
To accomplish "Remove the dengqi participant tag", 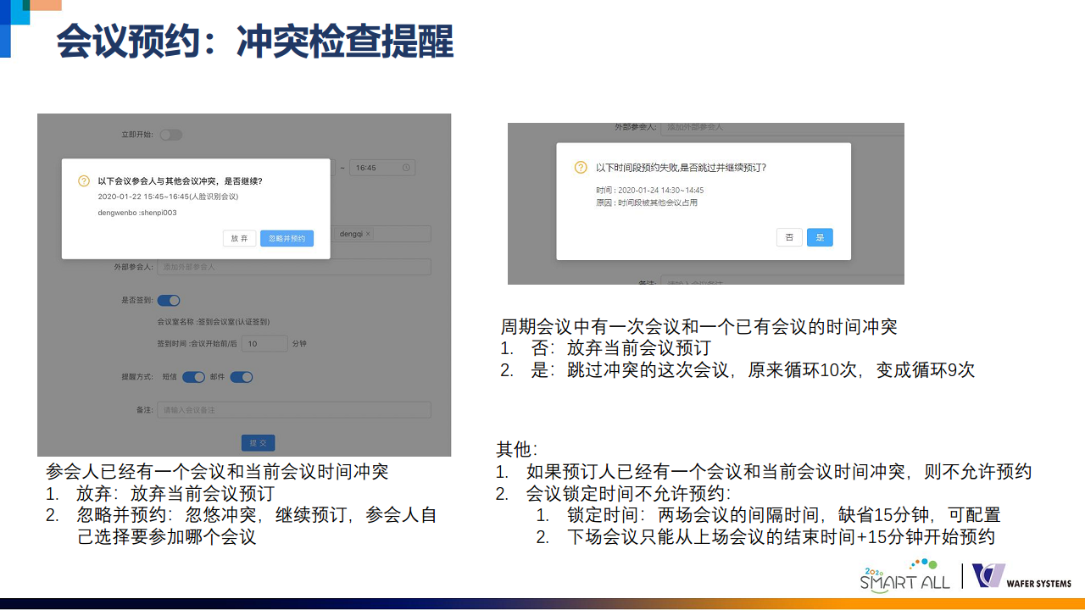I will [x=368, y=234].
